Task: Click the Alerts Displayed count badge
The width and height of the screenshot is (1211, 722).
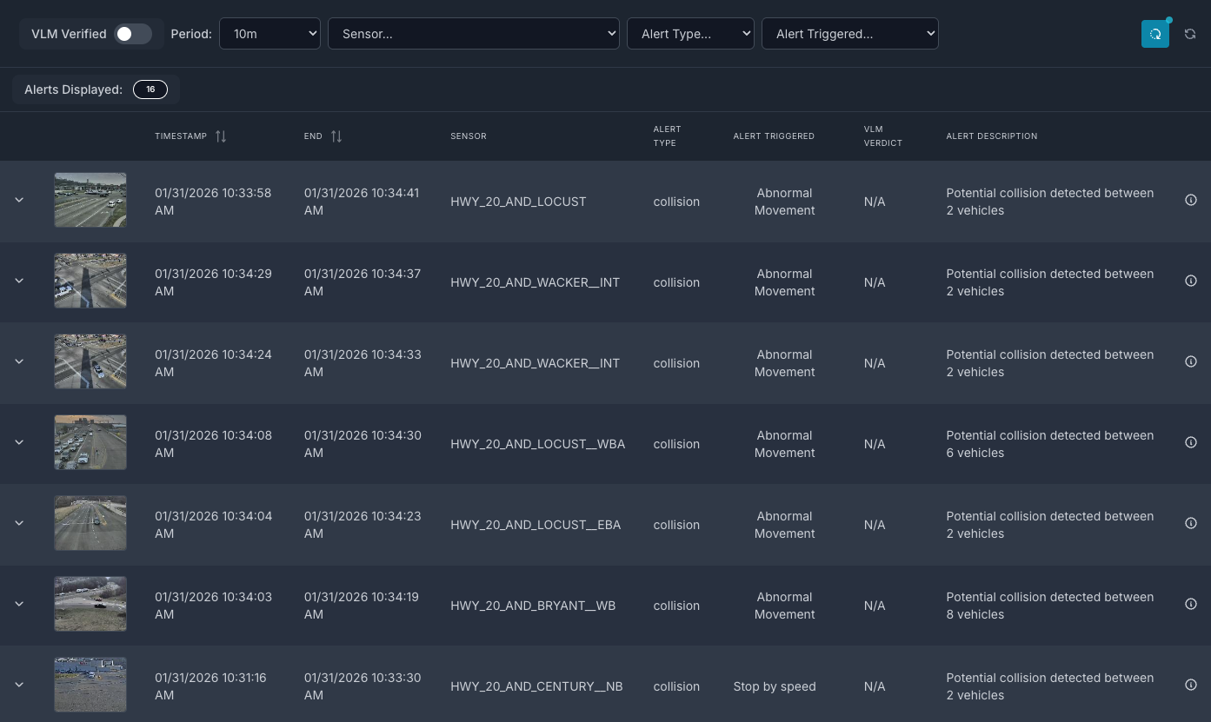Action: (150, 89)
